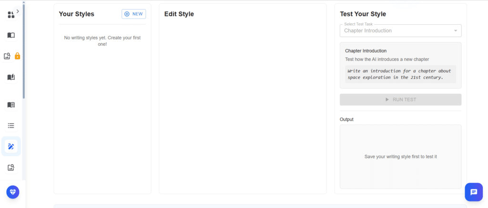Click the RUN TEST button
The width and height of the screenshot is (488, 208).
point(400,99)
